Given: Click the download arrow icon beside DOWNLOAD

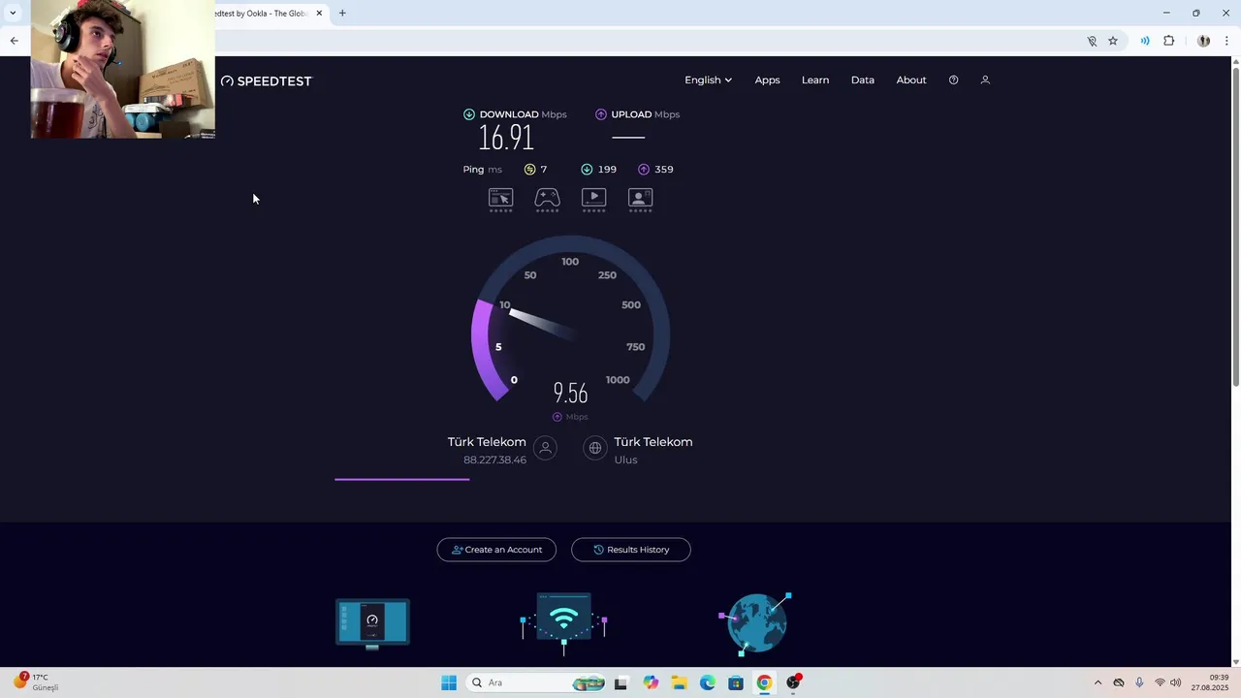Looking at the screenshot, I should (x=469, y=114).
